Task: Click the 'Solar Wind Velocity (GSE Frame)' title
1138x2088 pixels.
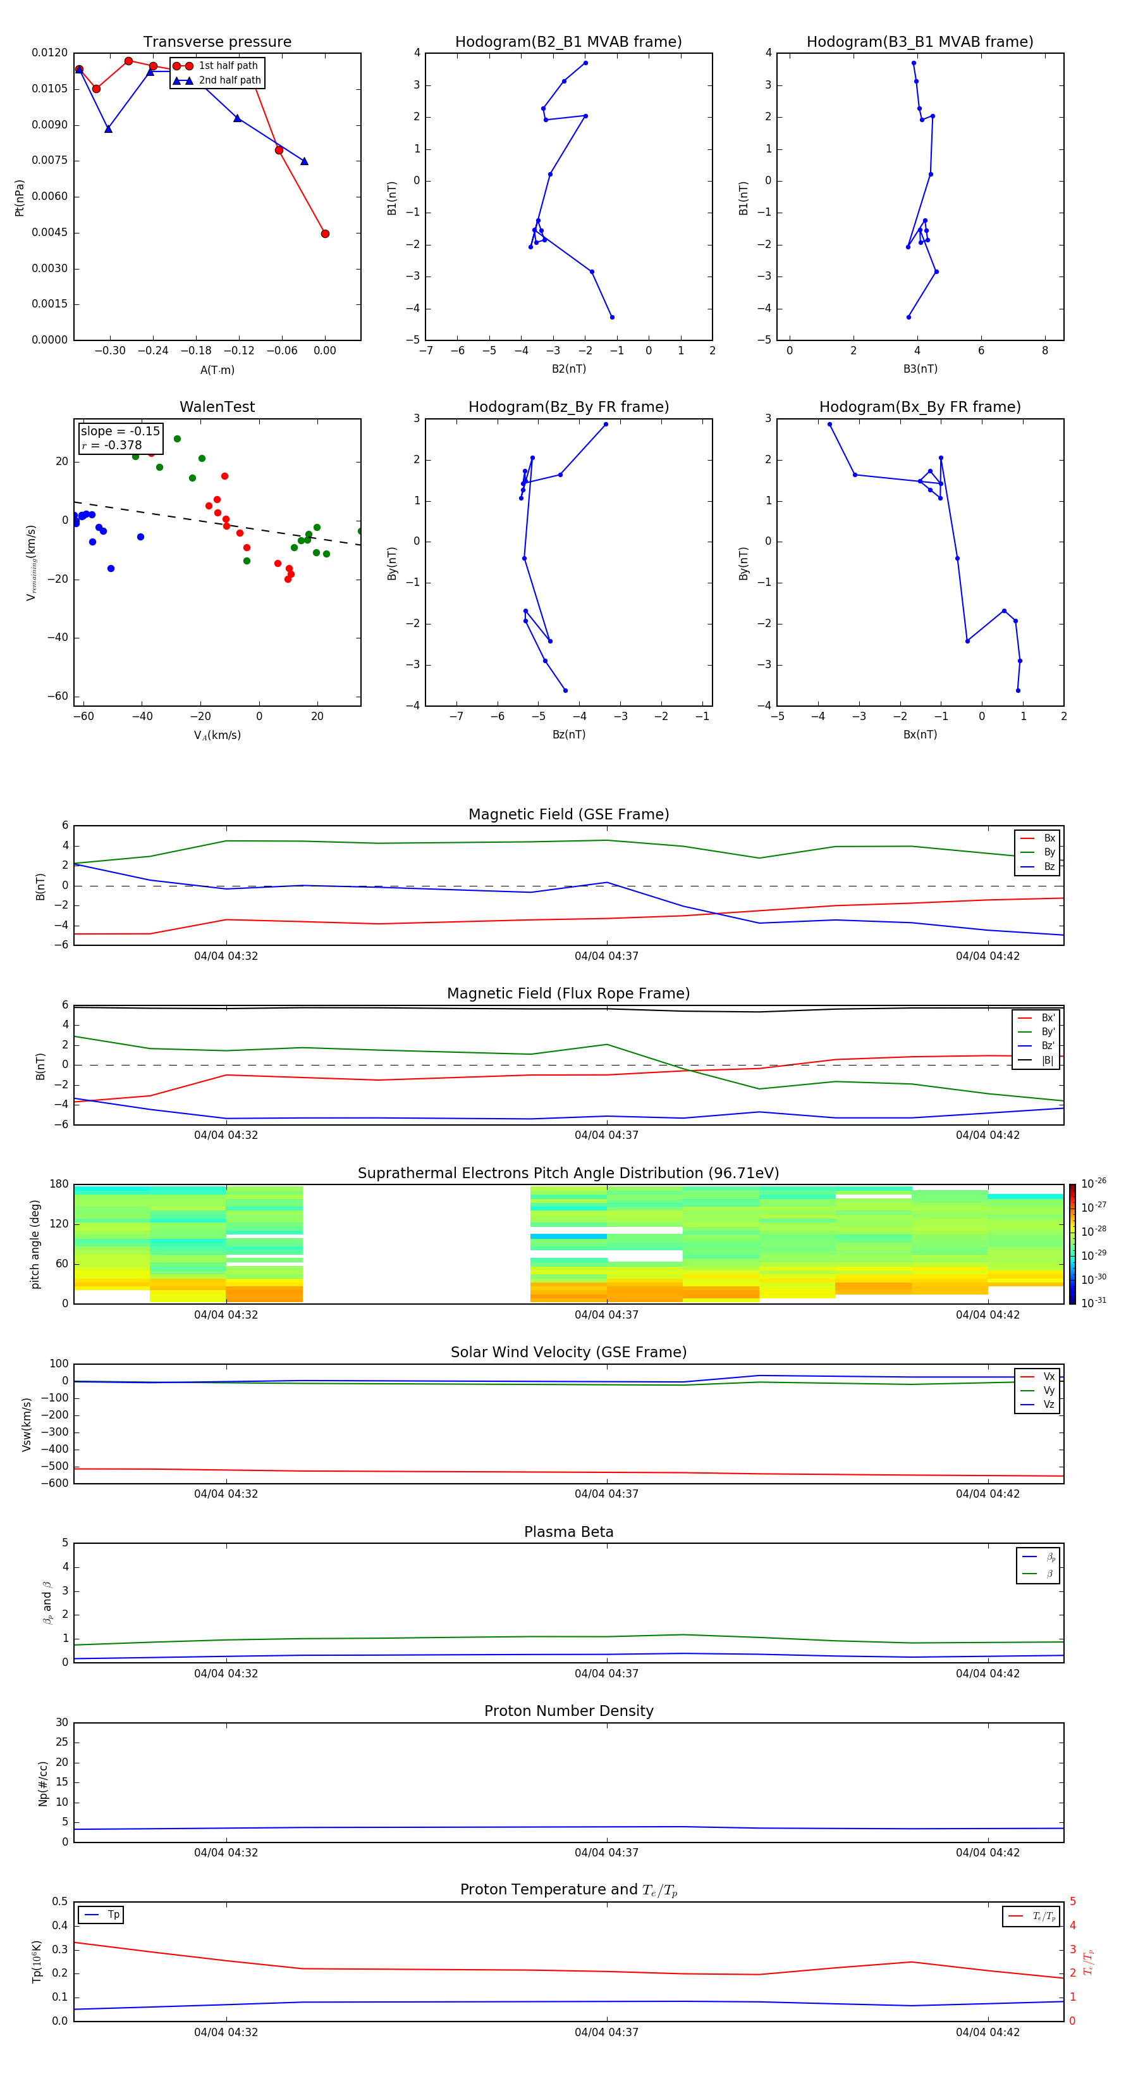Action: (x=568, y=1352)
